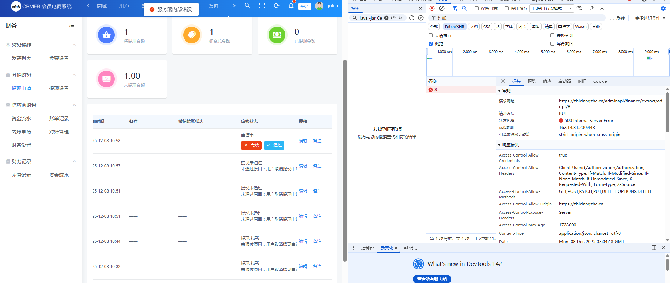Stop recording network log
670x283 pixels.
coord(432,8)
